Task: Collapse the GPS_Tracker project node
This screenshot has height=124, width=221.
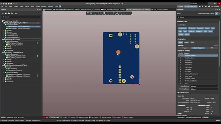Action: pyautogui.click(x=3, y=39)
